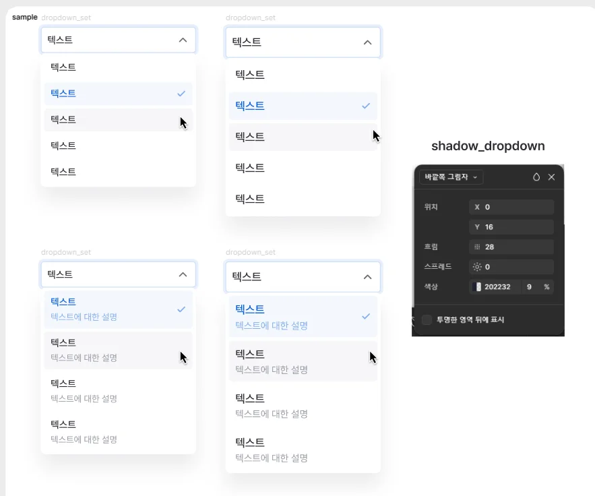Click the spread sun icon
595x496 pixels.
(x=477, y=267)
